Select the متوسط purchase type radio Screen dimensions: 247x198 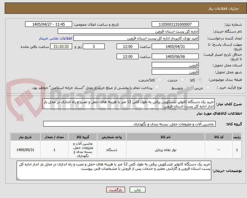coord(187,87)
